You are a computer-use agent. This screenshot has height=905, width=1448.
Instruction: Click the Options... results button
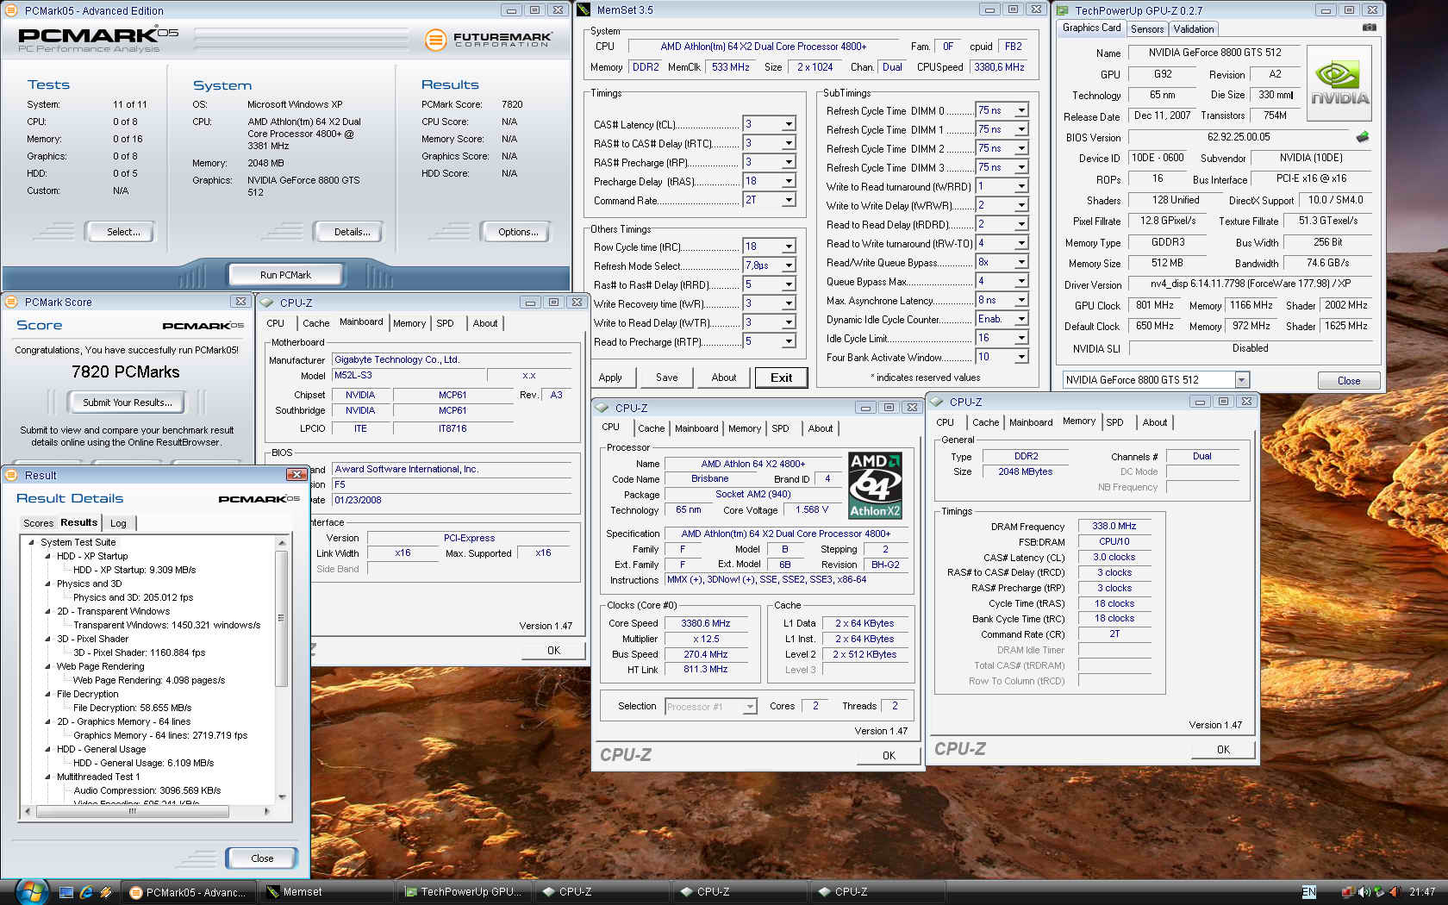pyautogui.click(x=517, y=232)
